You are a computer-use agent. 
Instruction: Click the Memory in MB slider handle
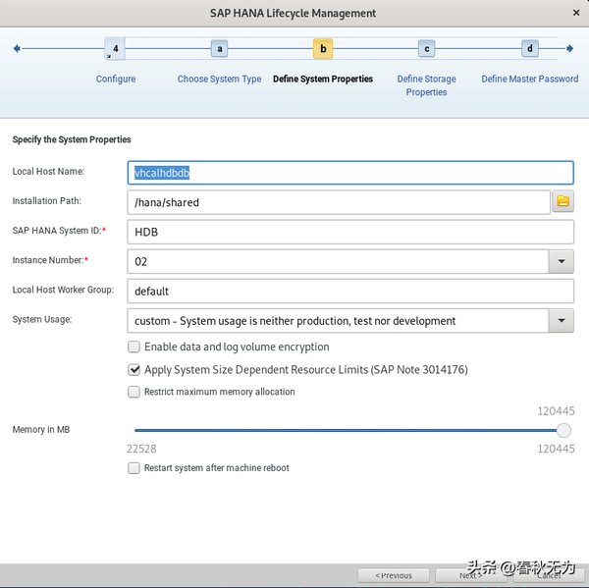[x=563, y=430]
